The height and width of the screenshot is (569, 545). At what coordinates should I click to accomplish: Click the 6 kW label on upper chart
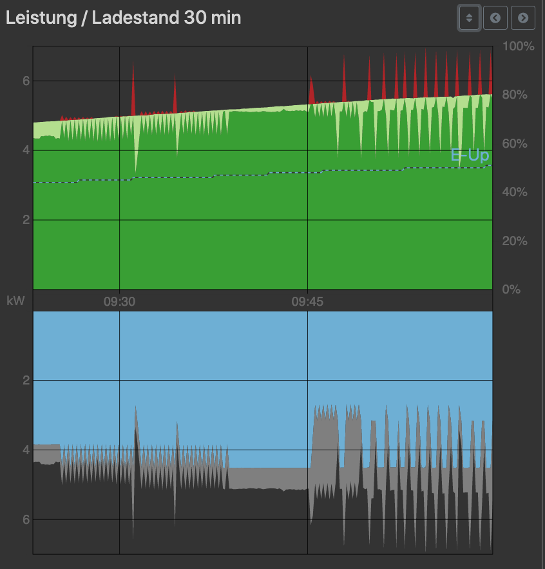[26, 81]
